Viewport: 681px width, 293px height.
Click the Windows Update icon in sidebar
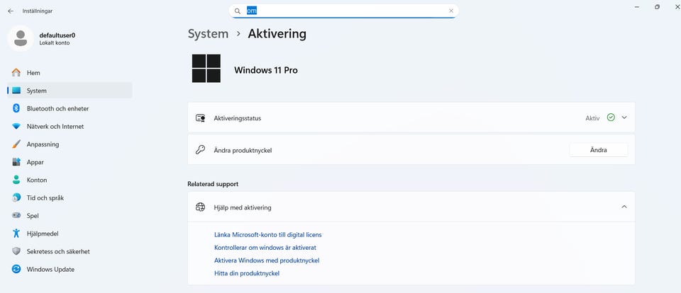[16, 269]
